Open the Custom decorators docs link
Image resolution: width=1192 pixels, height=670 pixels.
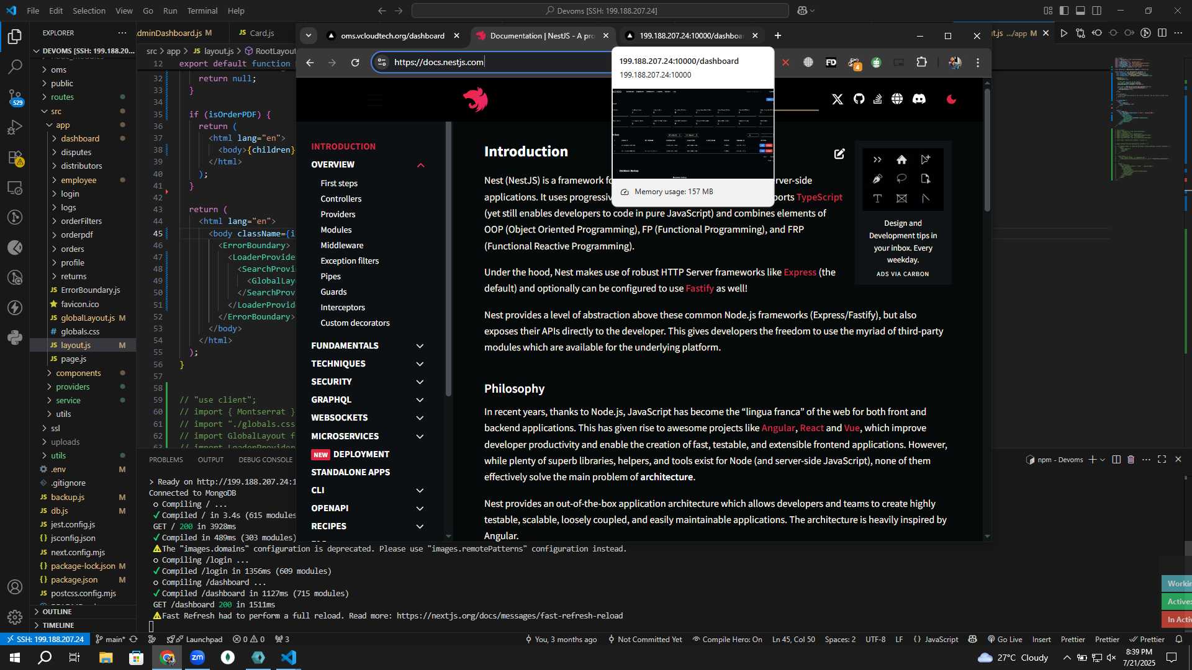(x=355, y=323)
